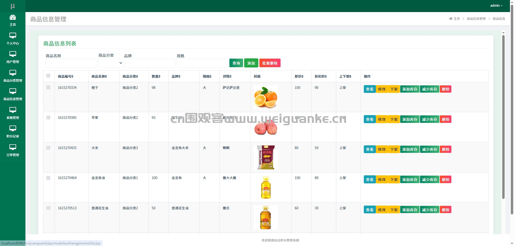
Task: Click the green 添加 button
Action: point(251,63)
